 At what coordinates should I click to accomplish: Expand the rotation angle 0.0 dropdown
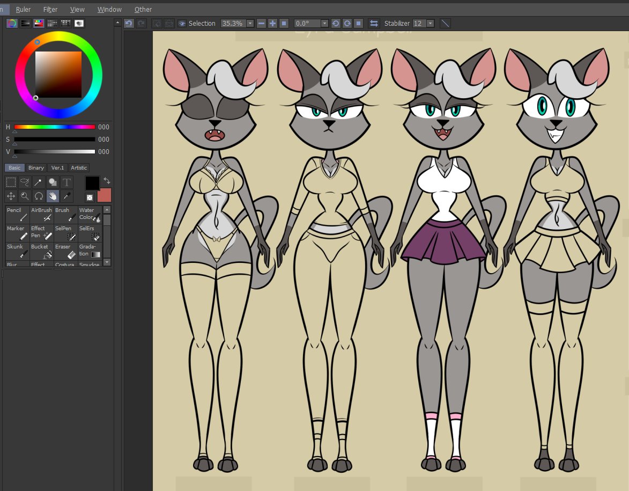click(x=325, y=23)
